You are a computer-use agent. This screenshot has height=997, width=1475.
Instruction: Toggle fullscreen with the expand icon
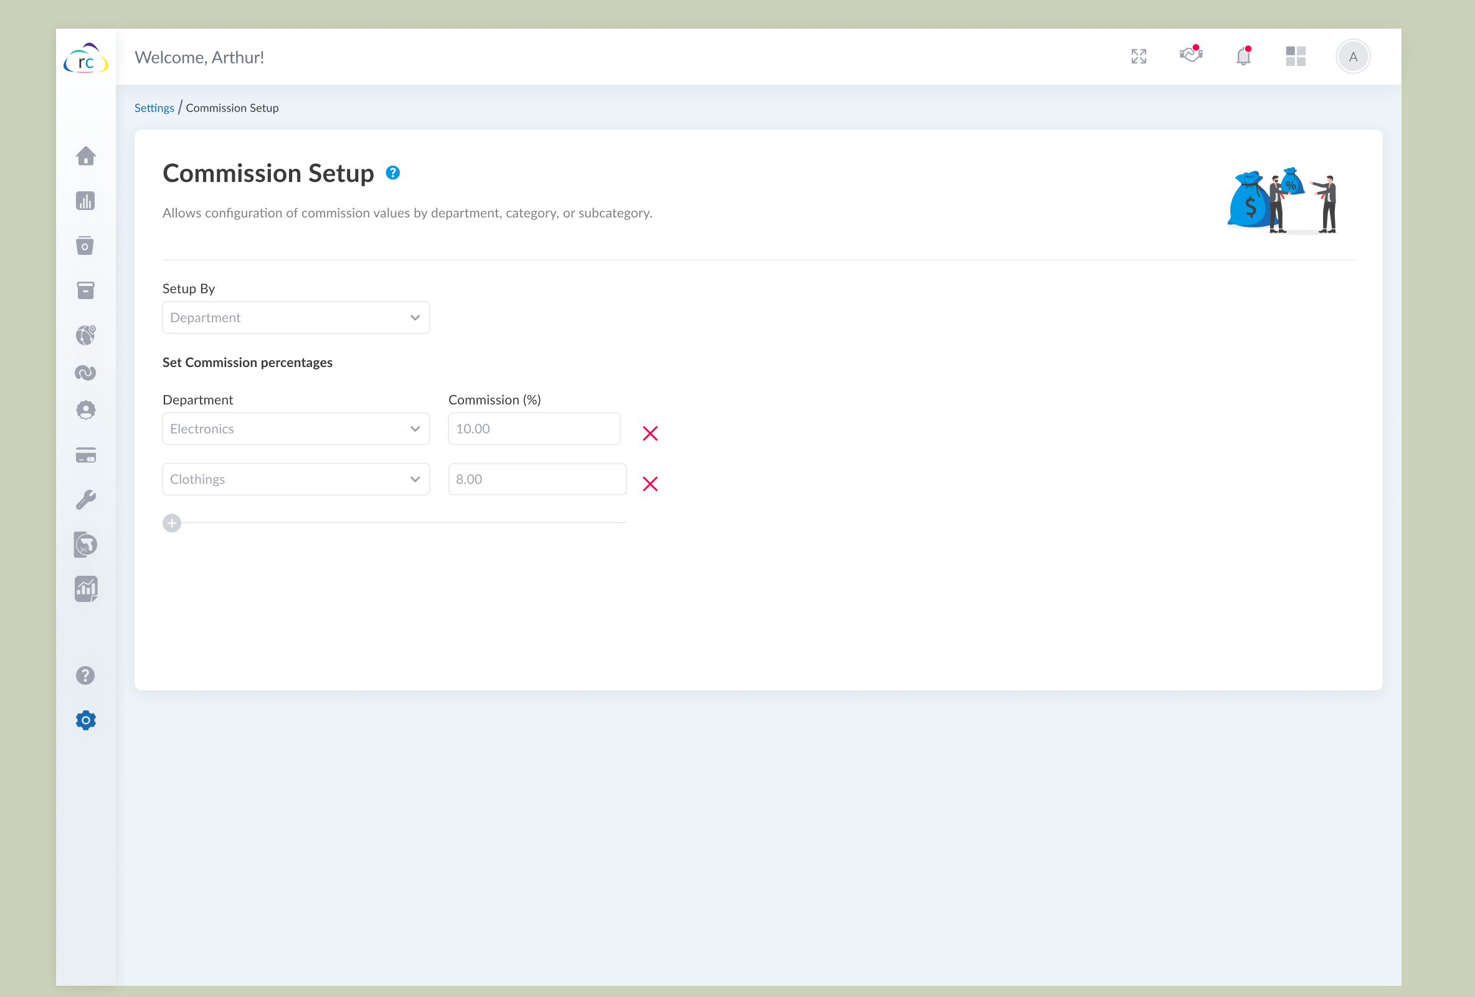[x=1139, y=57]
